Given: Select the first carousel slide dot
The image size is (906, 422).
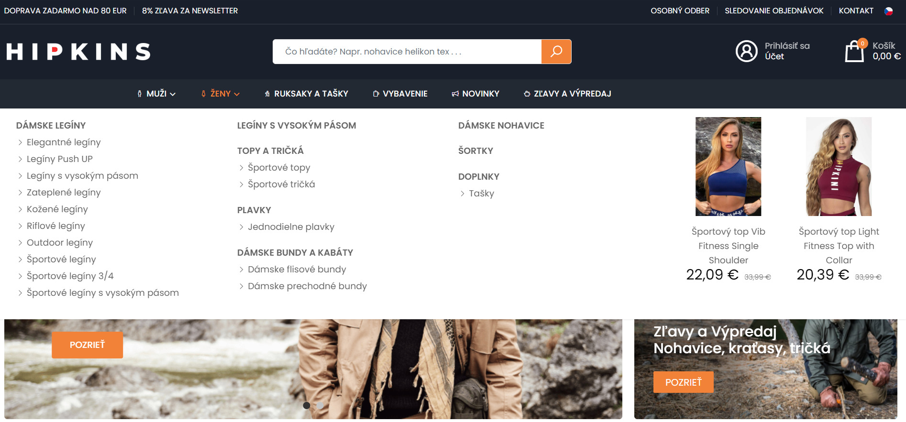Looking at the screenshot, I should click(x=307, y=405).
